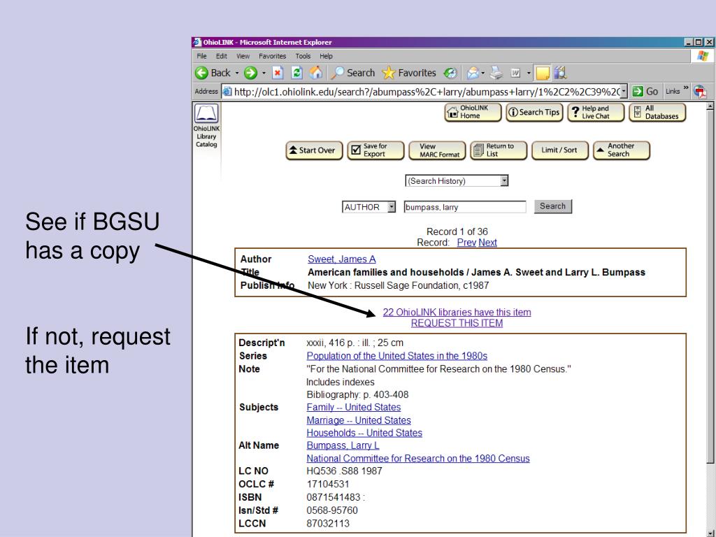Click the green Forward arrow icon

click(250, 73)
